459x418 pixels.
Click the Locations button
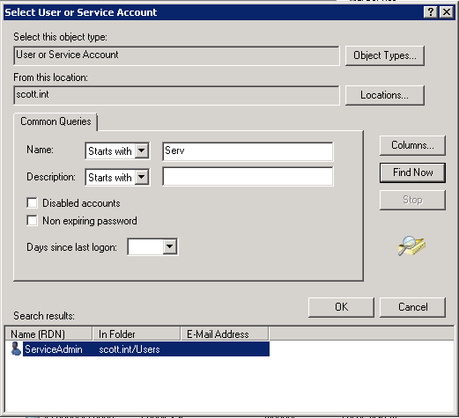click(385, 95)
